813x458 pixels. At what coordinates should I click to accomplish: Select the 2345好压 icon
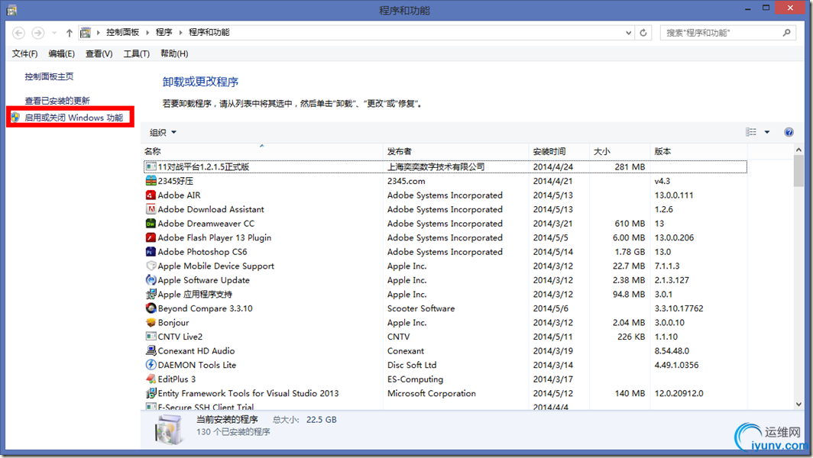[151, 181]
